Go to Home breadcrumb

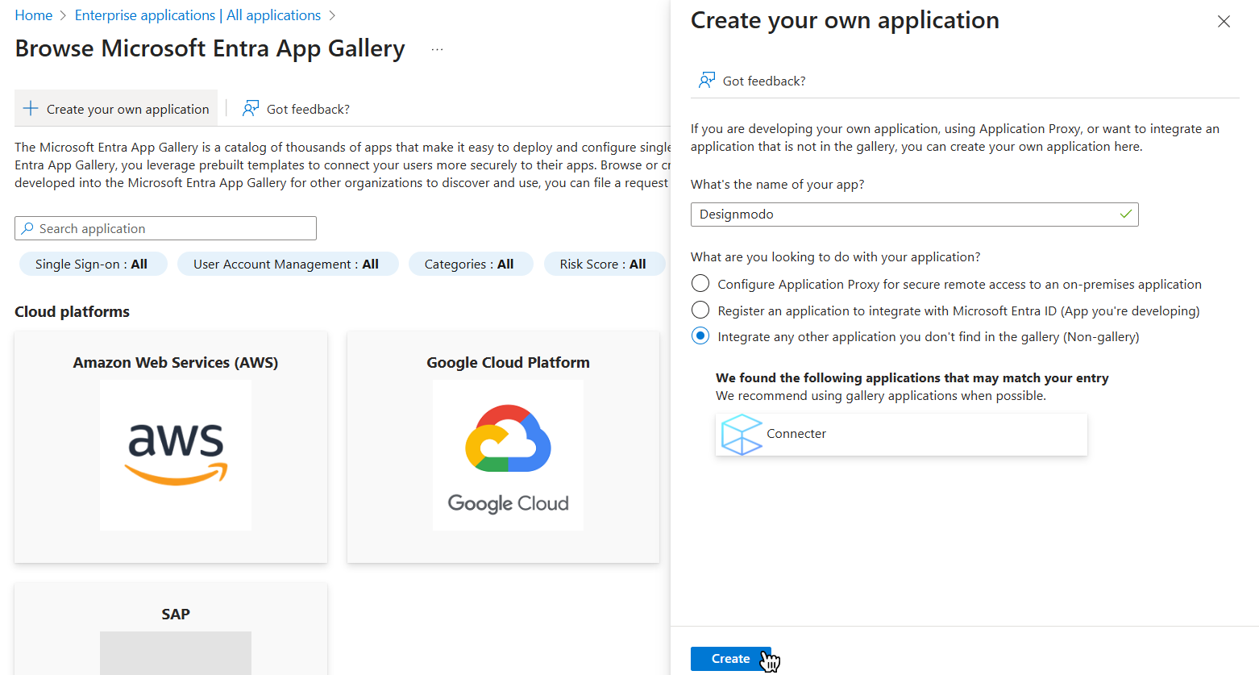click(x=33, y=15)
